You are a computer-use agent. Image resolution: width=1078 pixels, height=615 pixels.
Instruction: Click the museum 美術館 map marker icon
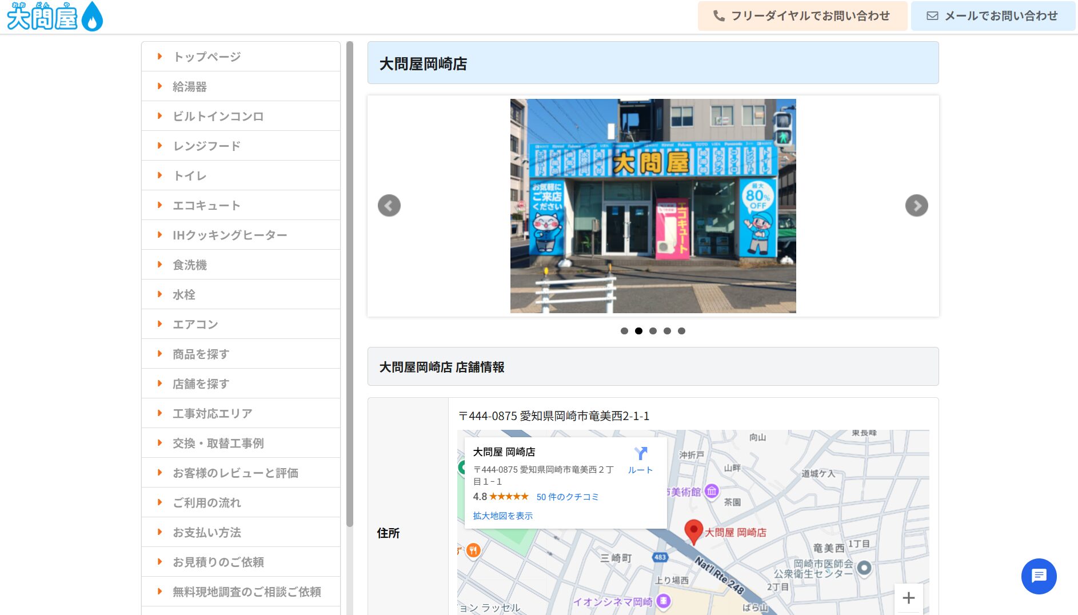(712, 491)
